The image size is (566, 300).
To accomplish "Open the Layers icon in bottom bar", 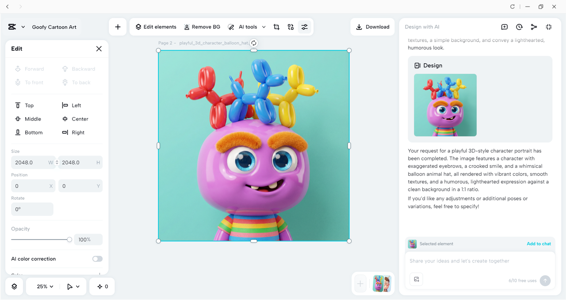I will [x=14, y=286].
